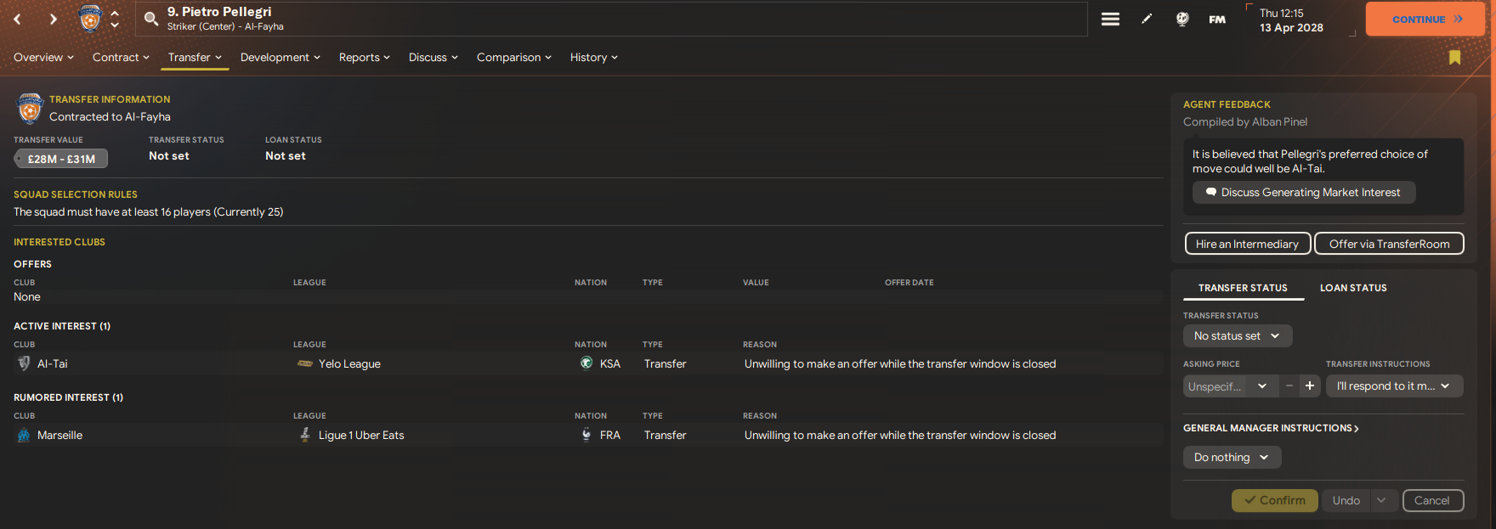Open the globe world icon

point(1181,19)
